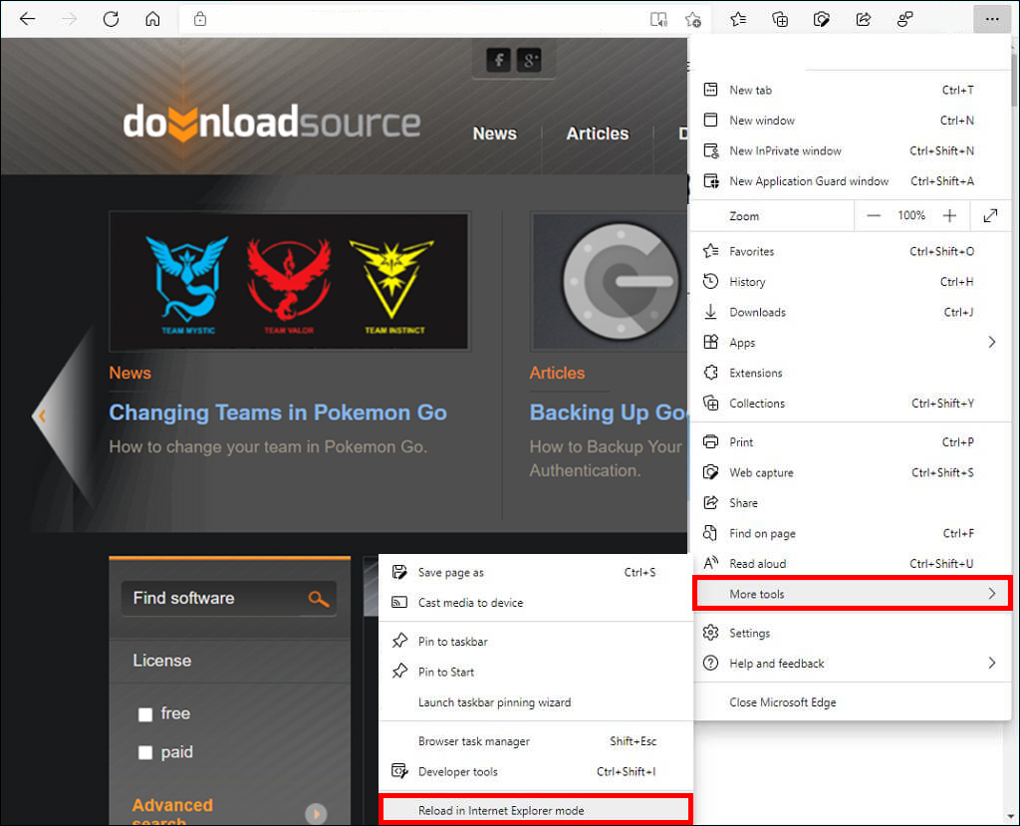
Task: Open Favorites from the Edge menu
Action: [x=851, y=251]
